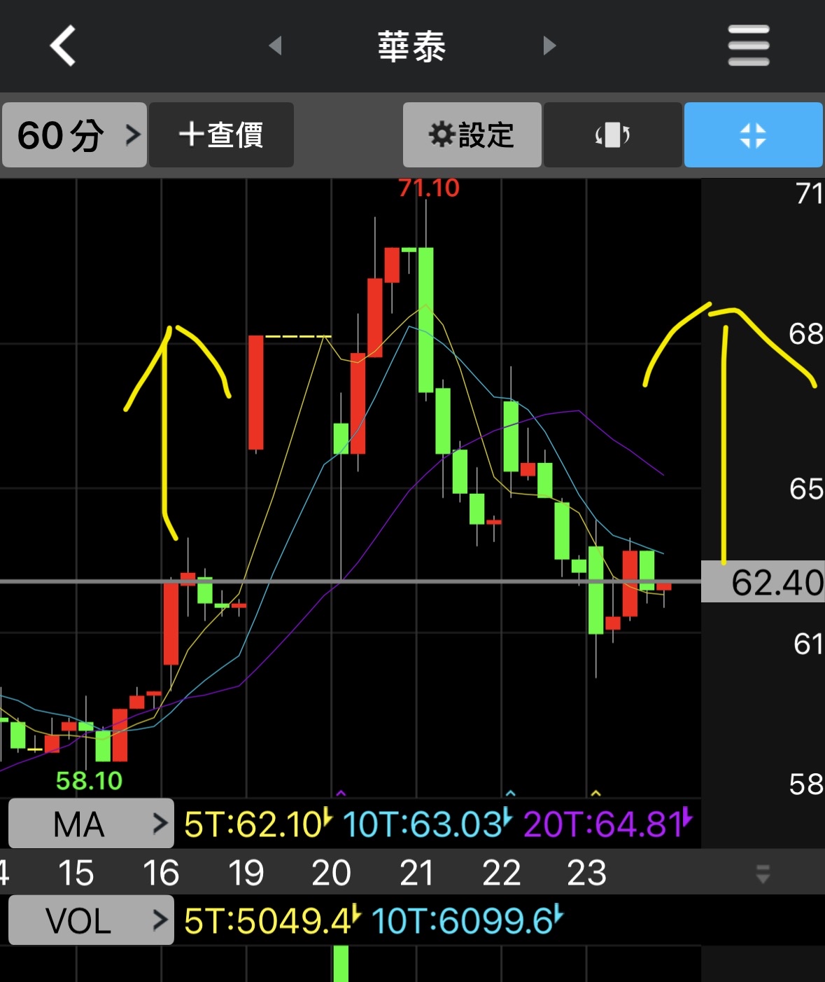
Task: Tap the 58.10 low price label
Action: tap(89, 780)
